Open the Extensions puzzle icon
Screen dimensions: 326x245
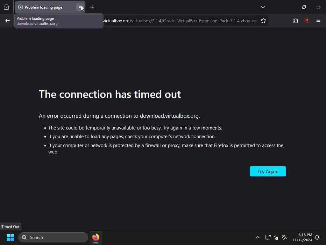click(x=295, y=20)
